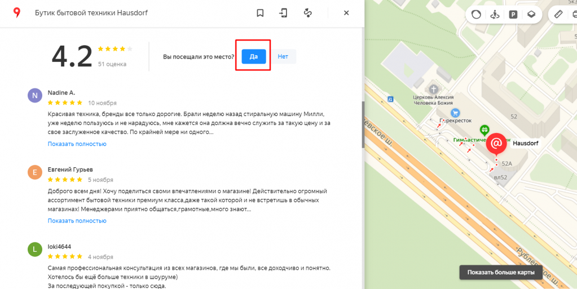Click loki4644's green avatar
577x289 pixels.
[x=34, y=250]
